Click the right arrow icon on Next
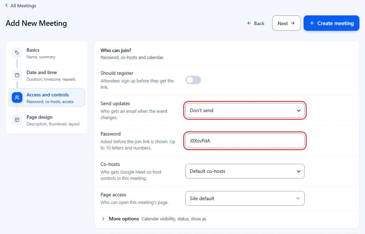This screenshot has height=234, width=365. click(x=293, y=23)
